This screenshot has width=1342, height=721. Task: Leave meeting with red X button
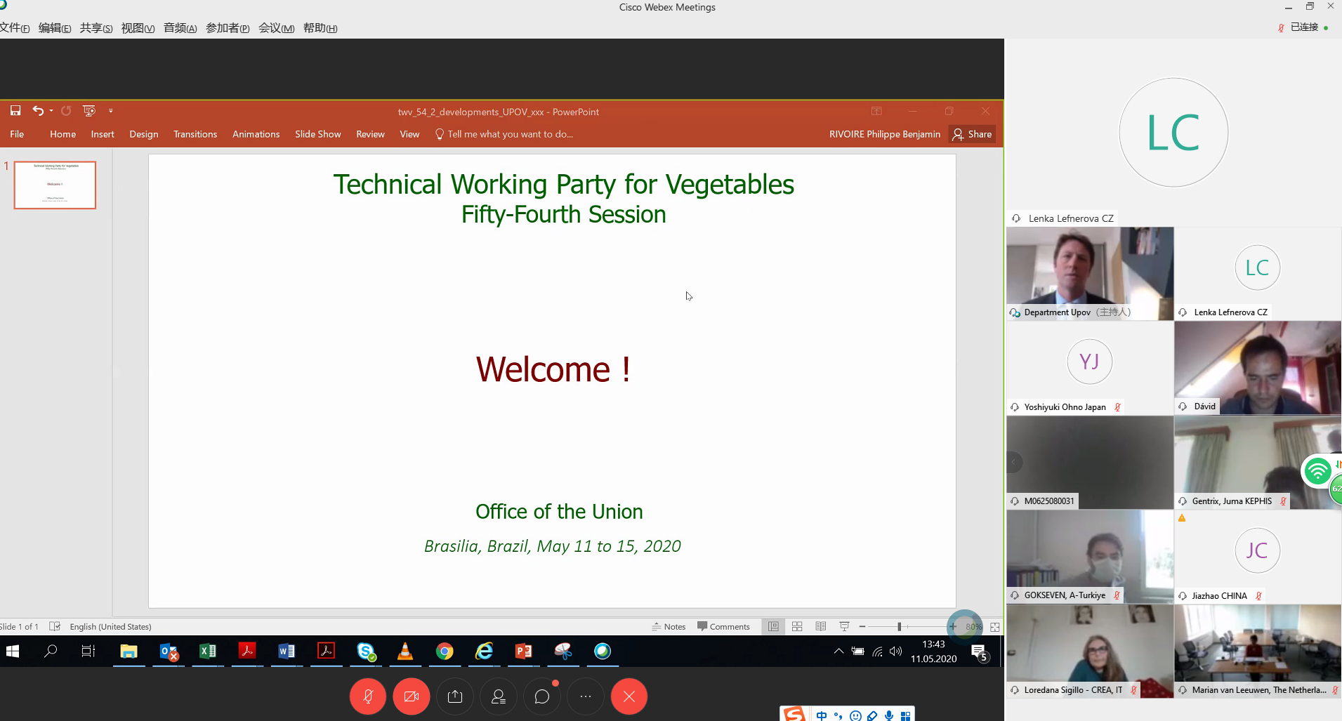(x=629, y=696)
